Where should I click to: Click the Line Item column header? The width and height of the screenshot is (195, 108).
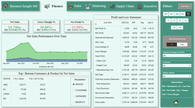point(108,22)
